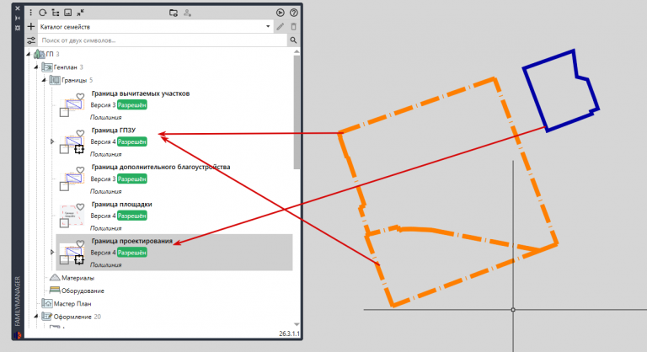Click the collapse arrows icon
The image size is (647, 352).
click(x=81, y=13)
